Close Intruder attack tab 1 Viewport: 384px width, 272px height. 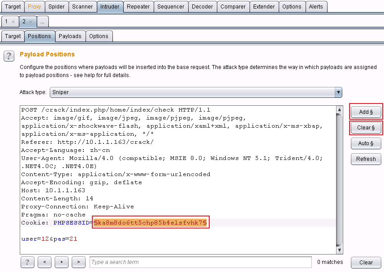point(13,22)
